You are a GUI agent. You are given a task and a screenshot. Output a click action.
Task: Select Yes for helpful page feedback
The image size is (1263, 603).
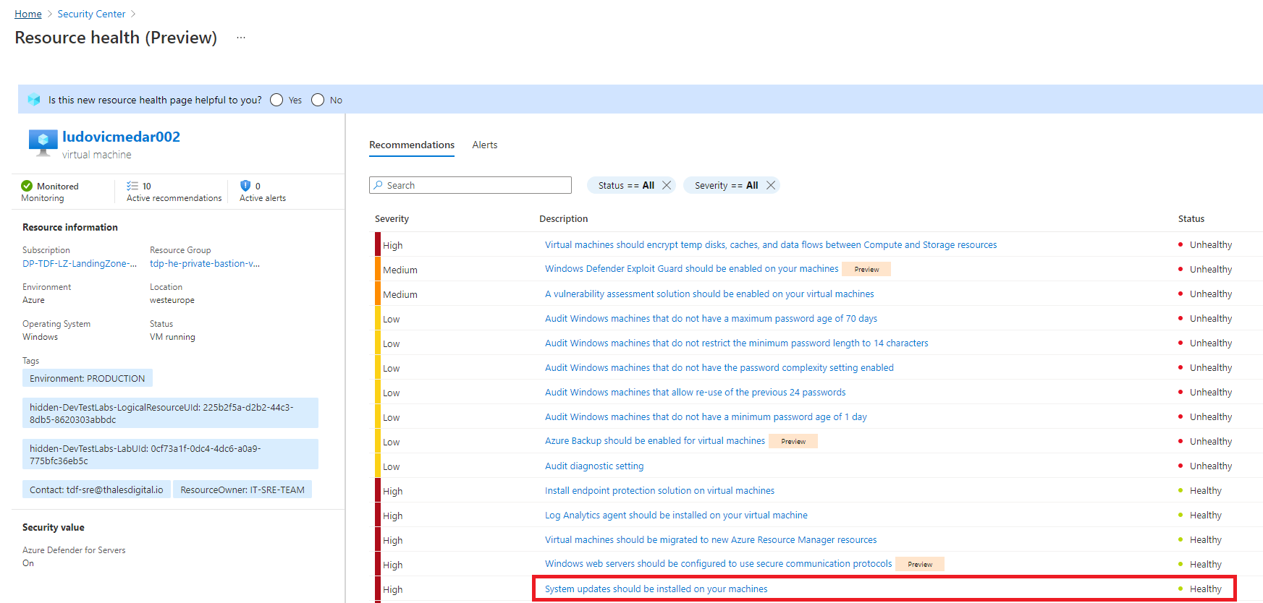[276, 100]
